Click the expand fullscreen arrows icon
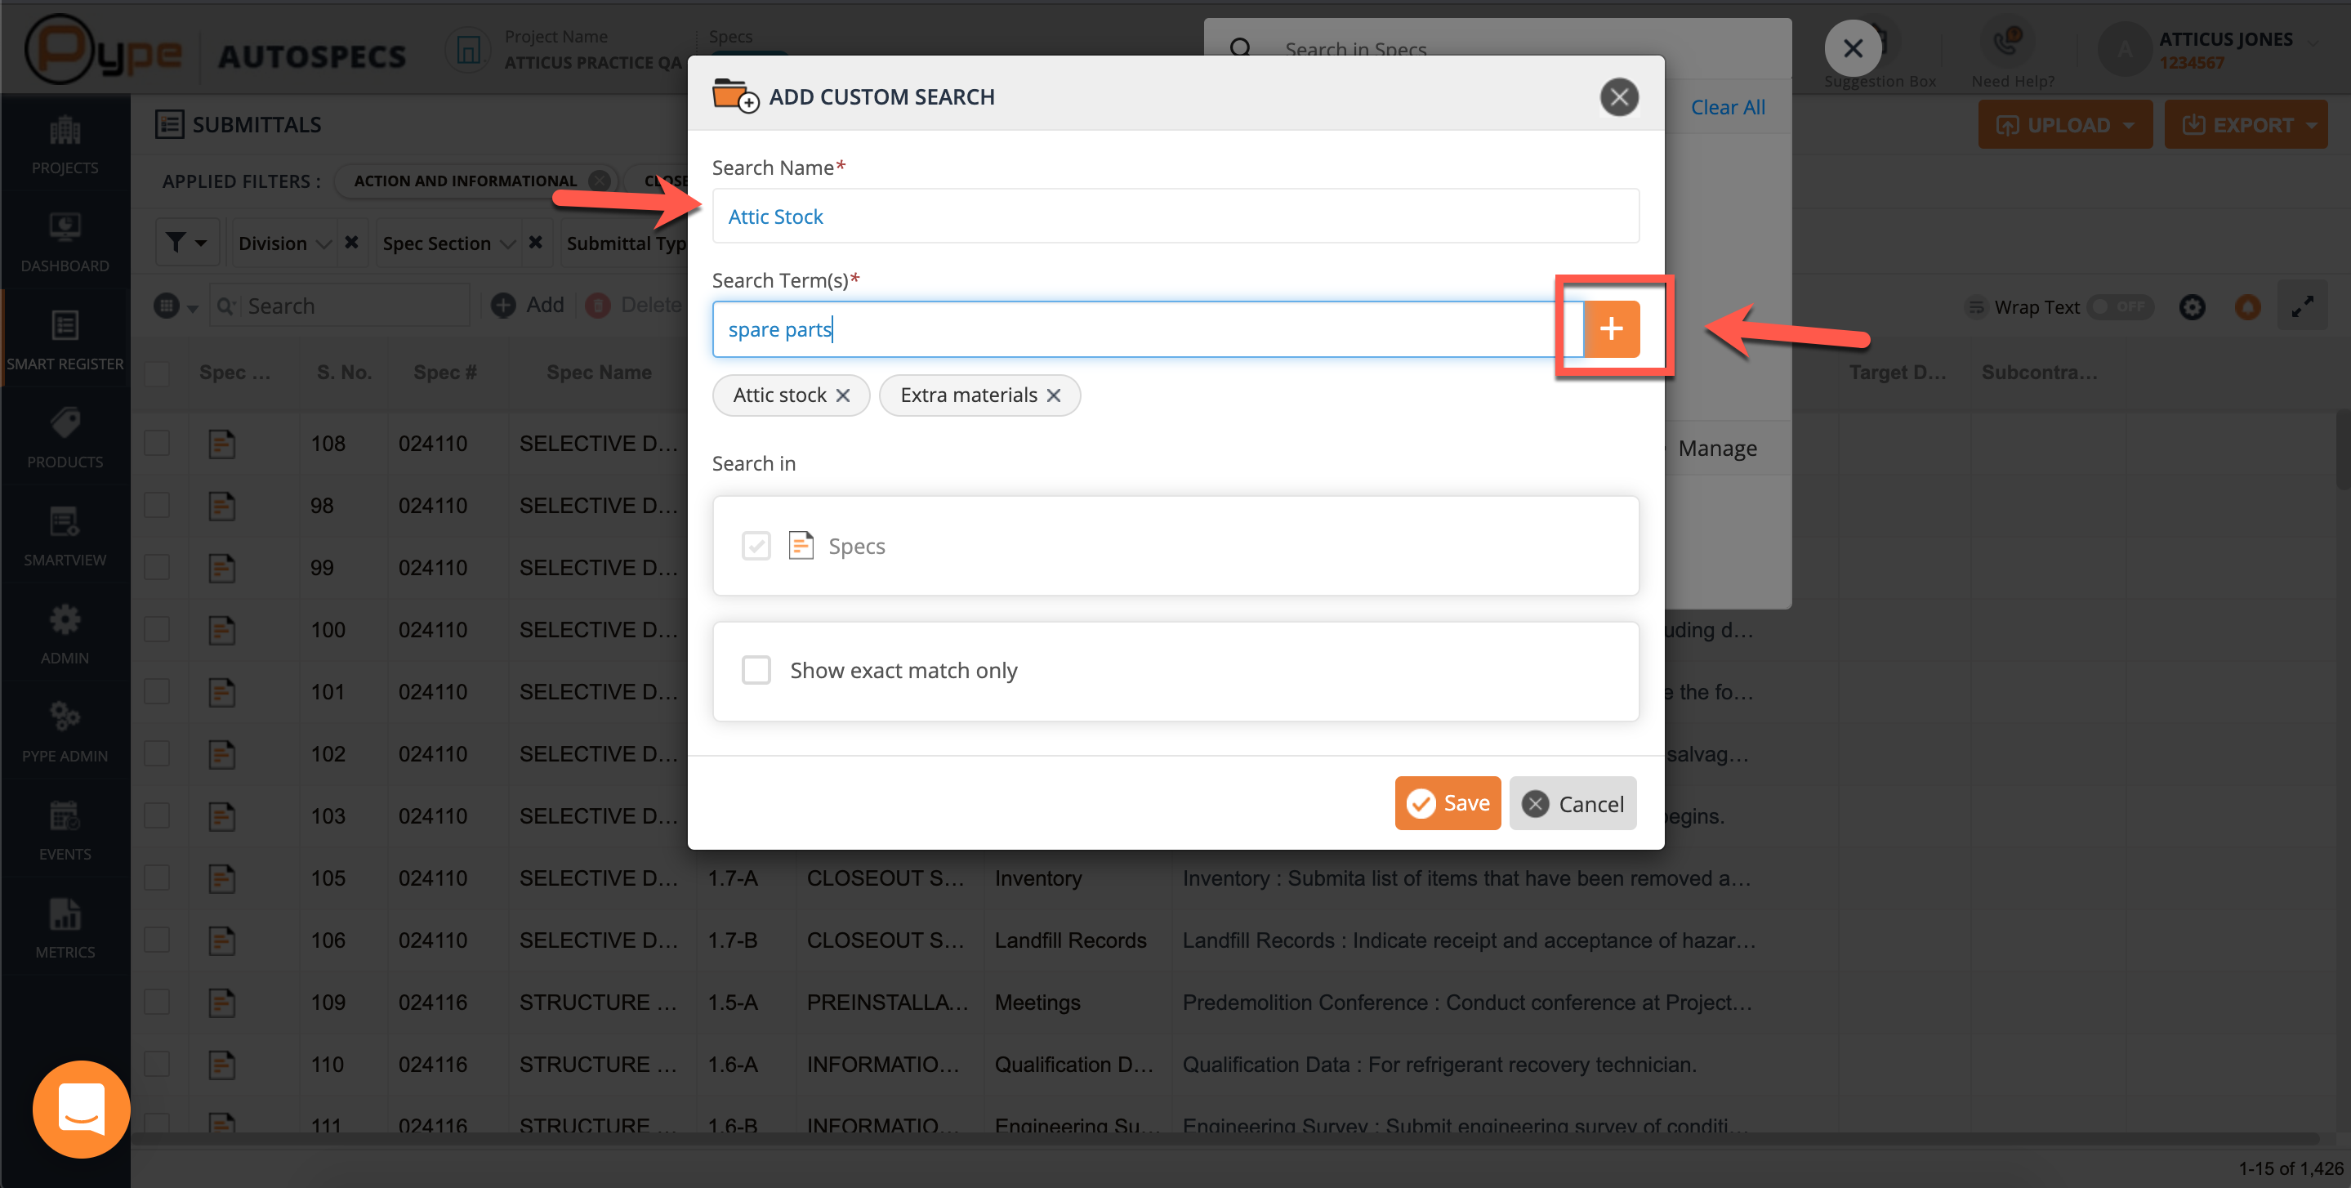This screenshot has width=2351, height=1188. point(2302,307)
